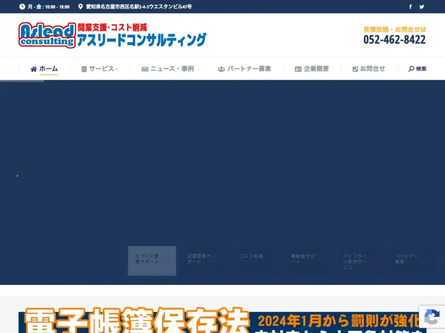Click 開業支援・コスト削減 tagline
This screenshot has height=333, width=445.
[x=113, y=27]
